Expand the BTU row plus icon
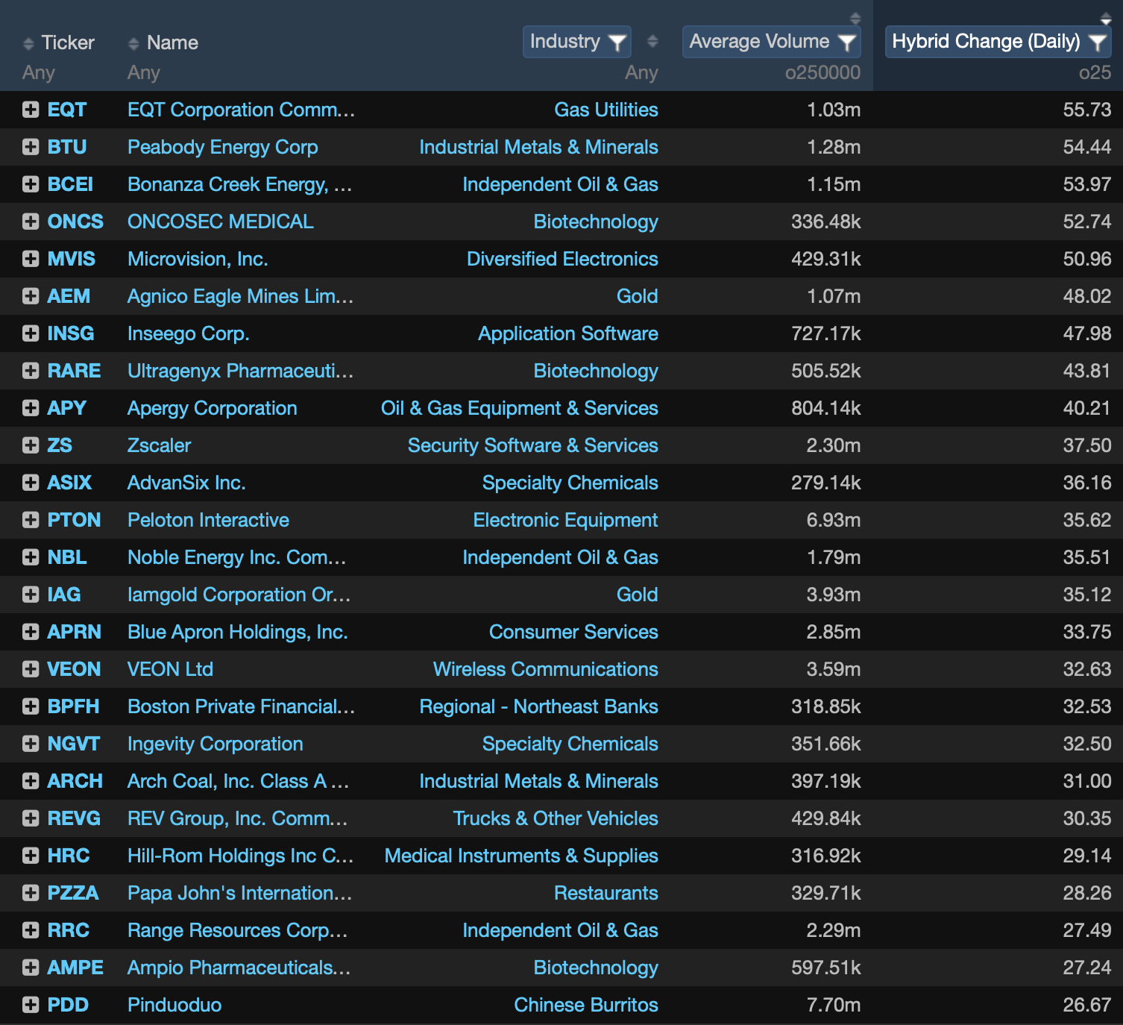Screen dimensions: 1123x1025 click(31, 147)
